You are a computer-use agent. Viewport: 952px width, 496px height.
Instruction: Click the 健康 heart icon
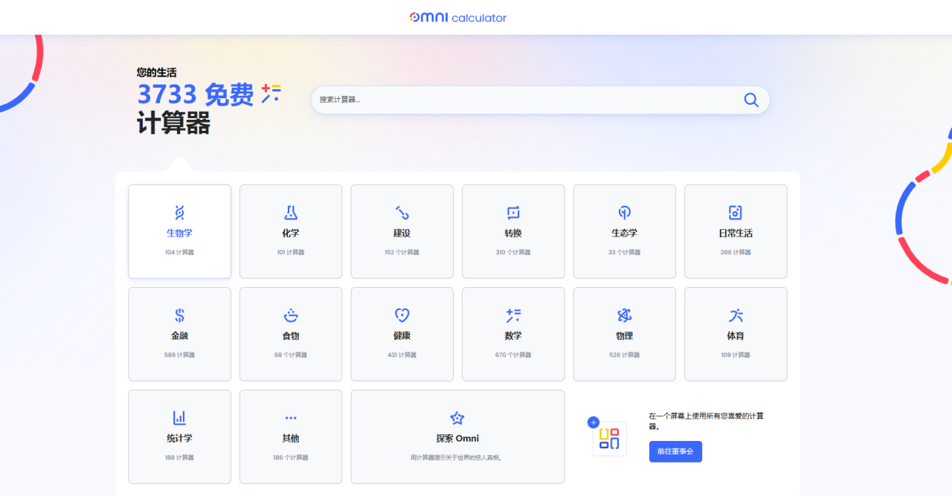[402, 315]
